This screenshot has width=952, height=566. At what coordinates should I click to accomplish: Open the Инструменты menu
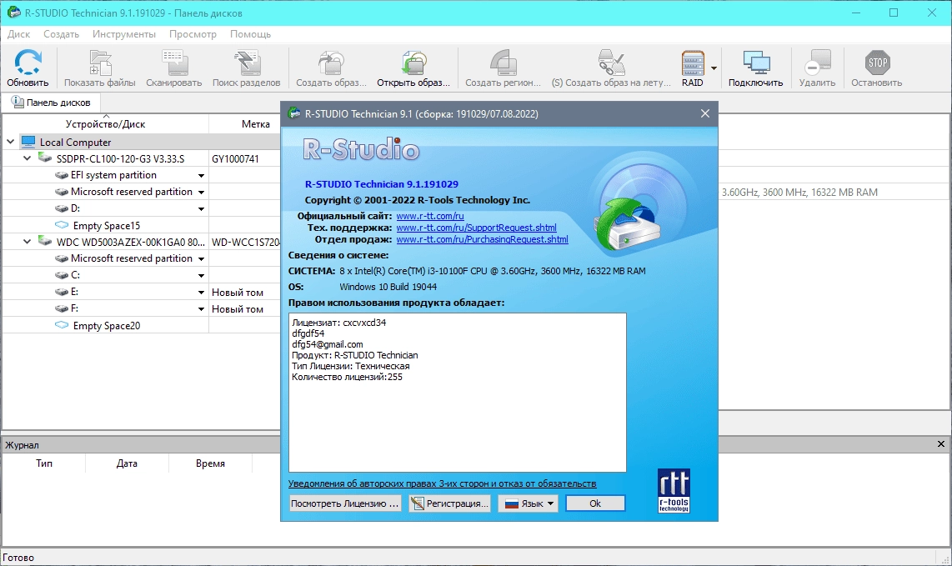124,34
